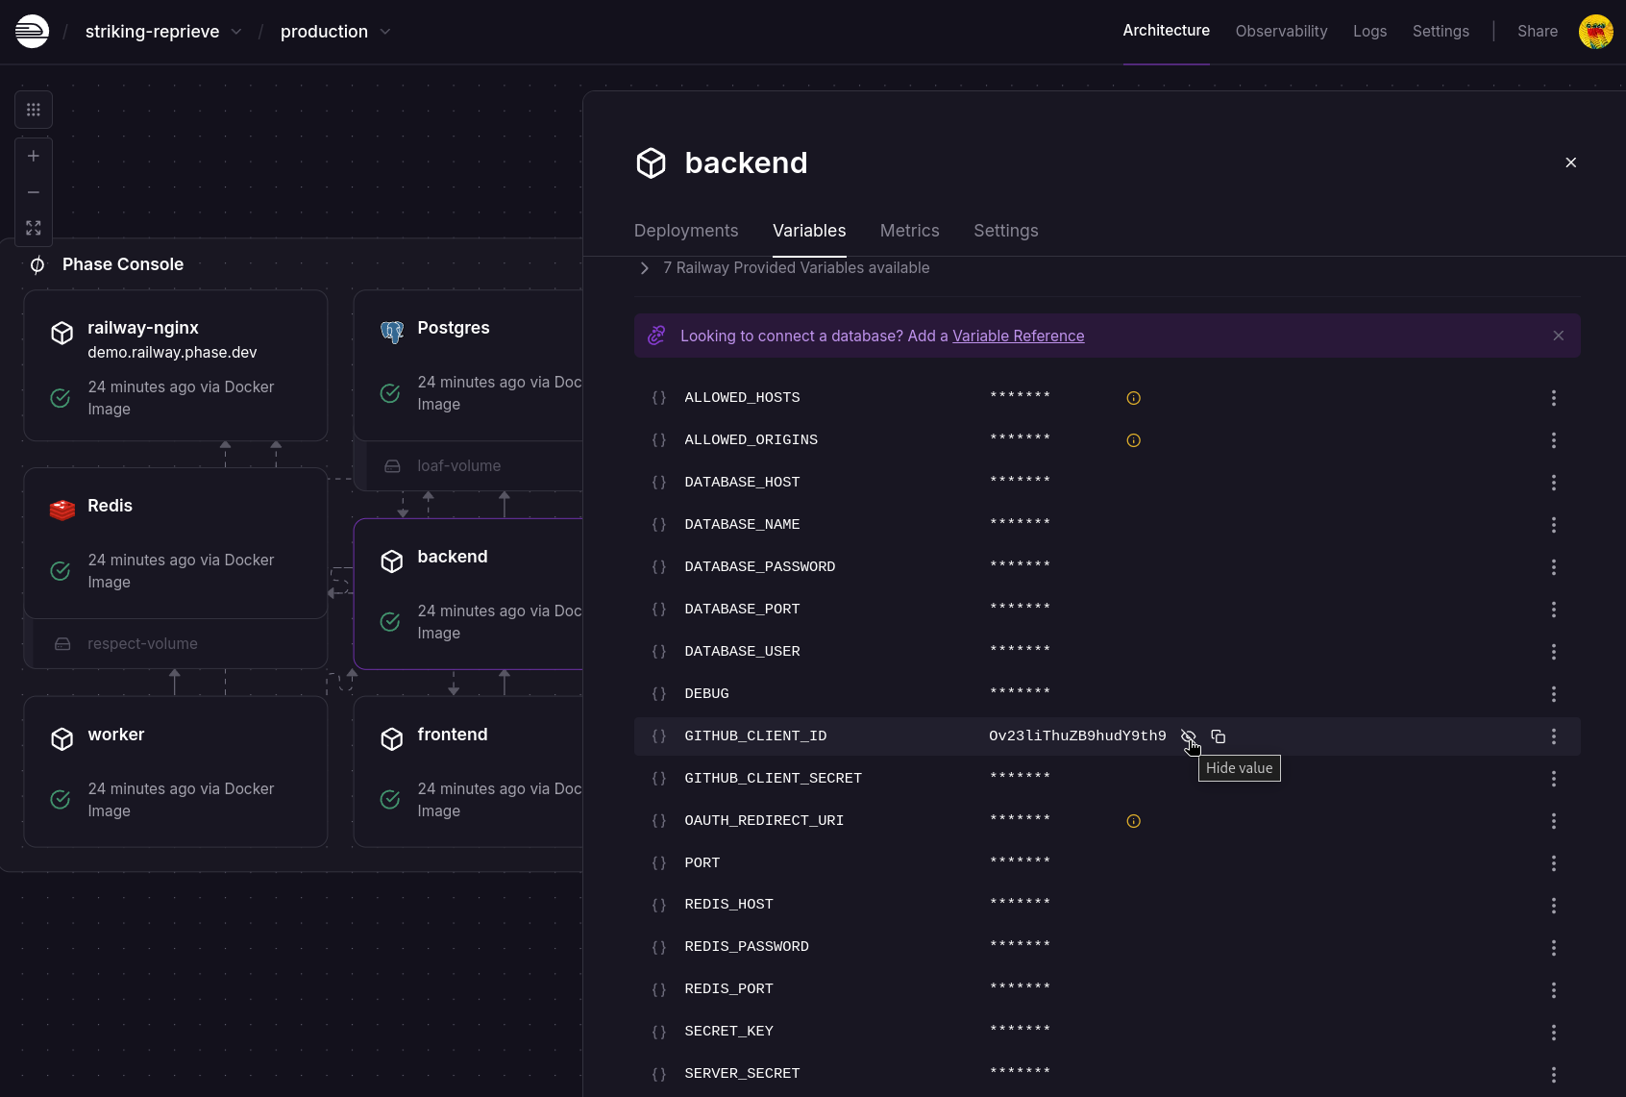Viewport: 1626px width, 1097px height.
Task: Reveal DATABASE_PASSWORD by clicking its masked value
Action: pyautogui.click(x=1019, y=565)
